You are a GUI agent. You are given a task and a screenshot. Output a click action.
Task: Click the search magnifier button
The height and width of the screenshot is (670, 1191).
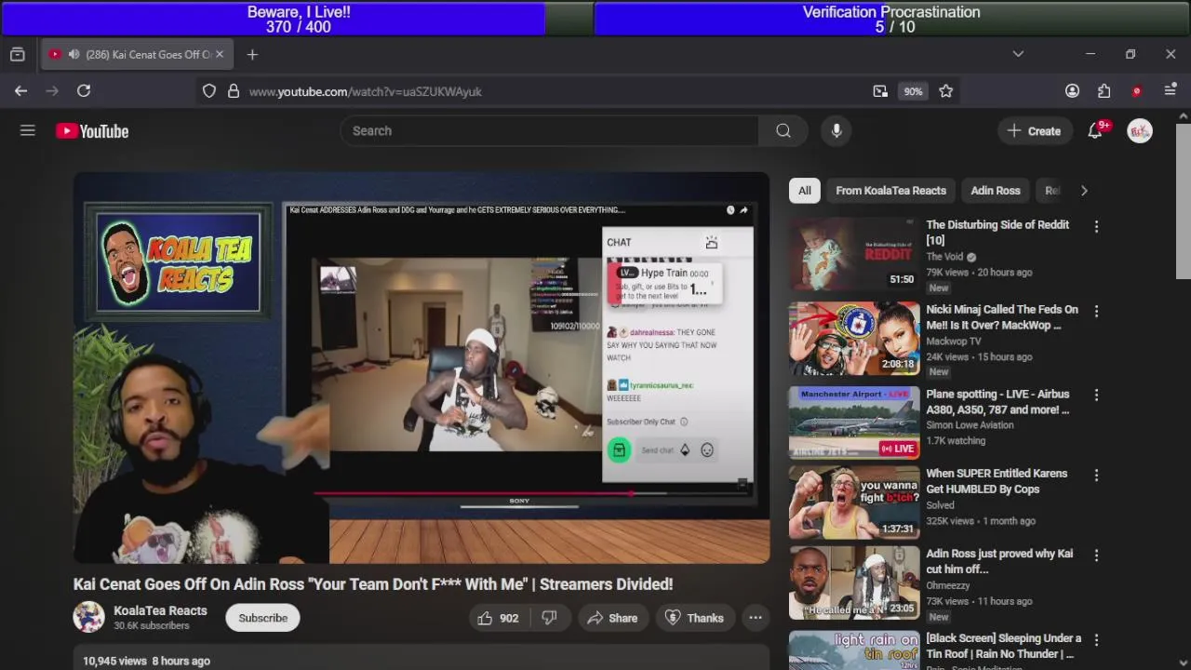pos(783,131)
